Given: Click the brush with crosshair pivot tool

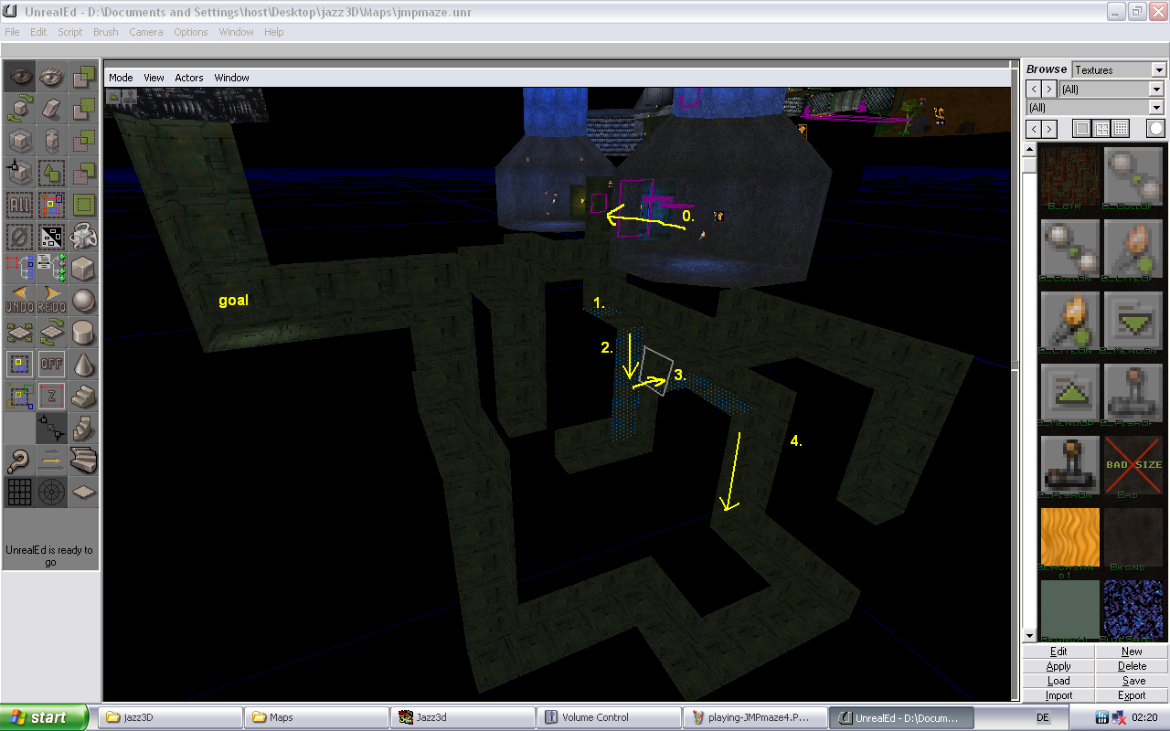Looking at the screenshot, I should click(x=19, y=172).
